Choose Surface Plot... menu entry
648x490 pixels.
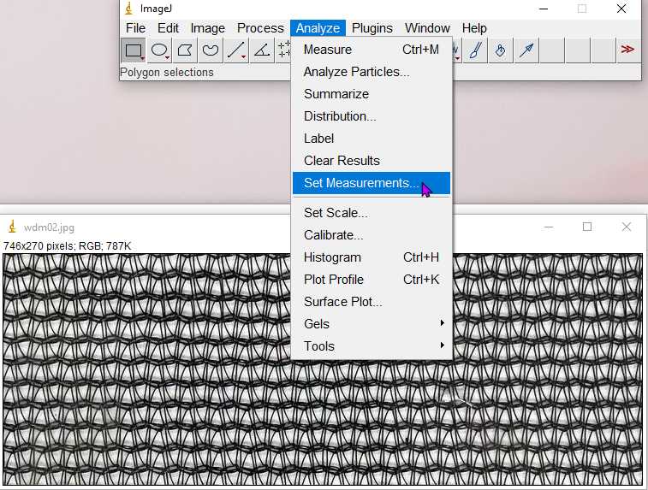coord(372,302)
